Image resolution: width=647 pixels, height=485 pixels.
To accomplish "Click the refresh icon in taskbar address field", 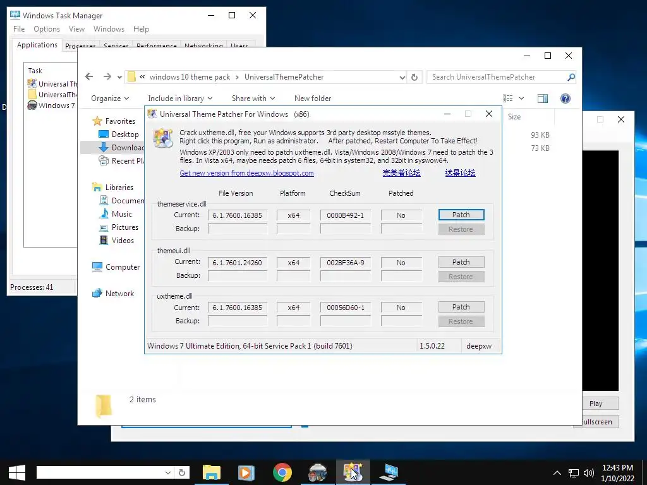I will point(182,472).
